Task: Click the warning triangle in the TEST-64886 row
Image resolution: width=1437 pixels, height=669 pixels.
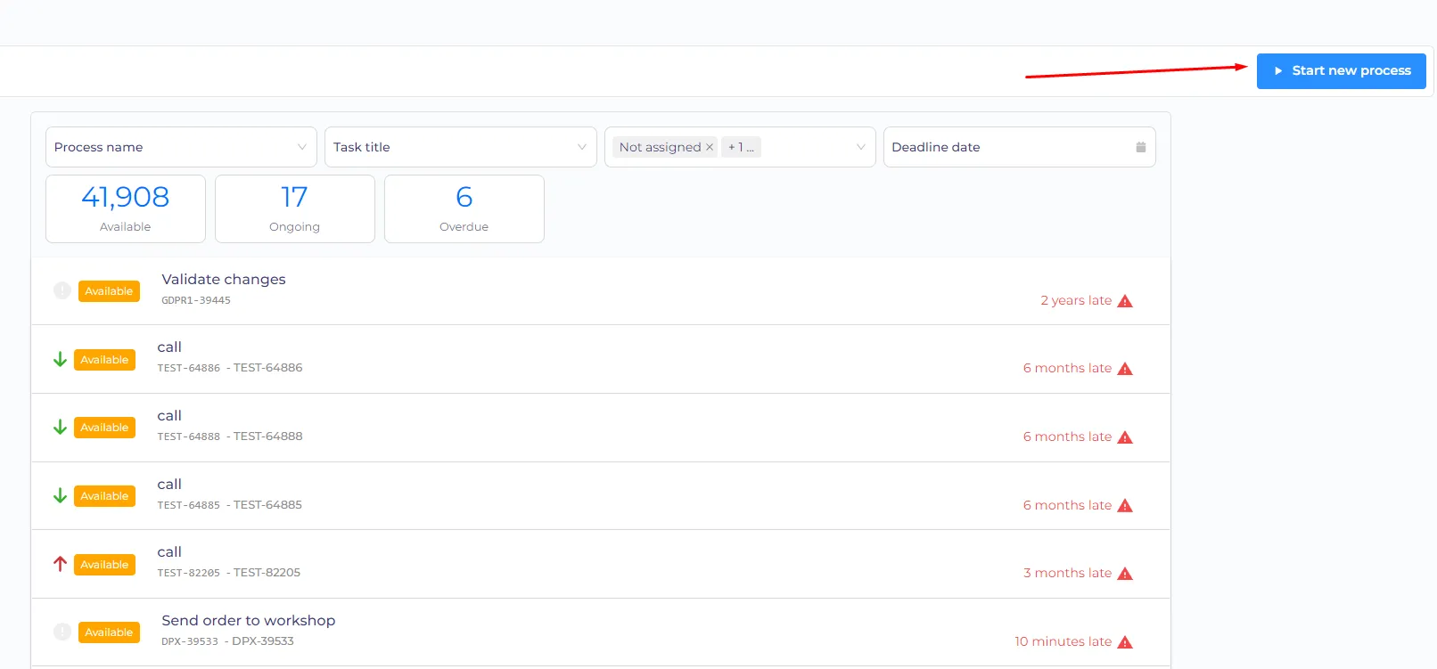Action: (x=1125, y=369)
